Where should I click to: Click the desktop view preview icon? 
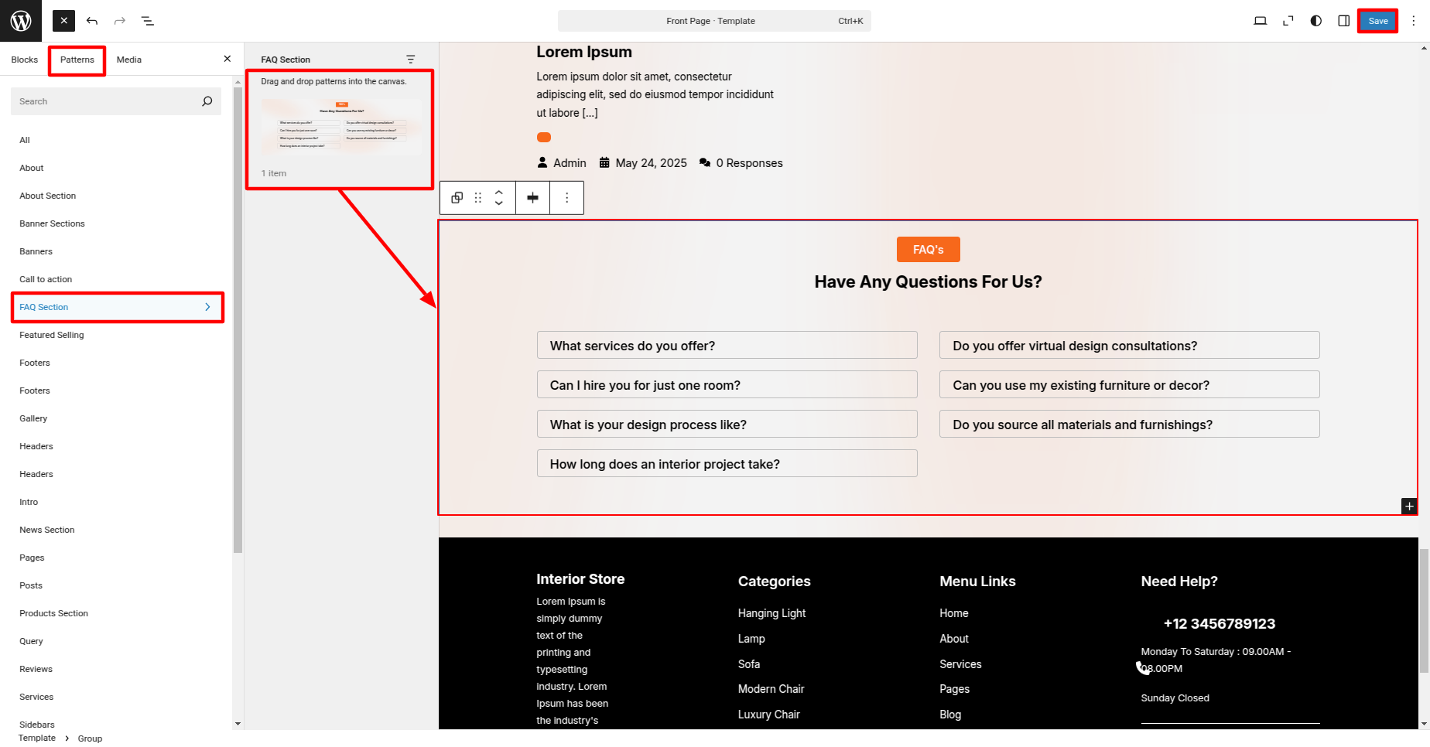[x=1260, y=21]
